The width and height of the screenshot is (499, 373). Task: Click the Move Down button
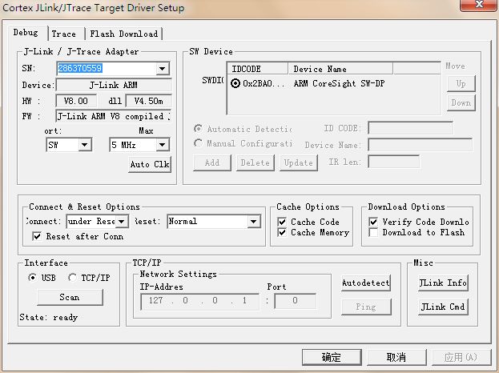[461, 102]
